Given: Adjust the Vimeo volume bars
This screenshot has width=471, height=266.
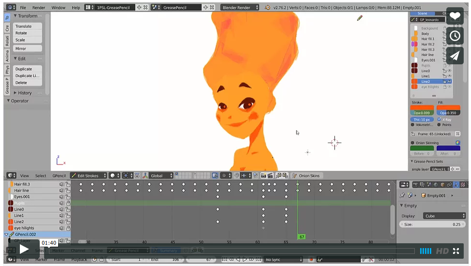Looking at the screenshot, I should point(425,251).
